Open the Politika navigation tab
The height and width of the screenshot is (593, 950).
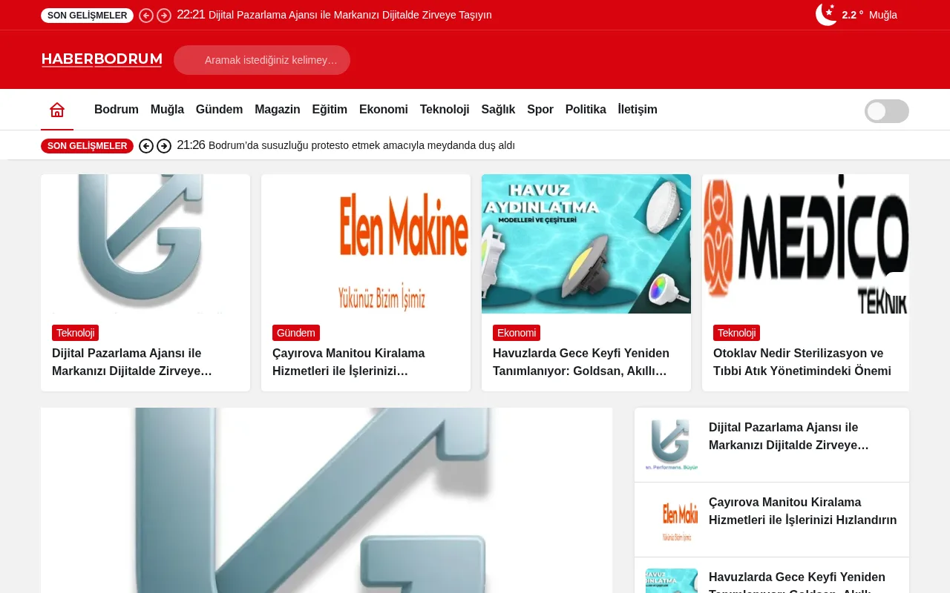(586, 109)
